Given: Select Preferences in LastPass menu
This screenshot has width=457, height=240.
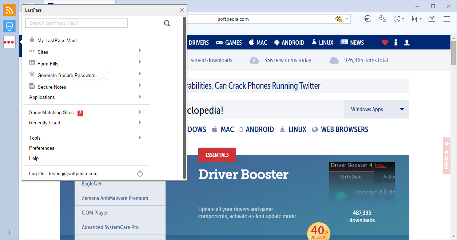Looking at the screenshot, I should tap(41, 148).
